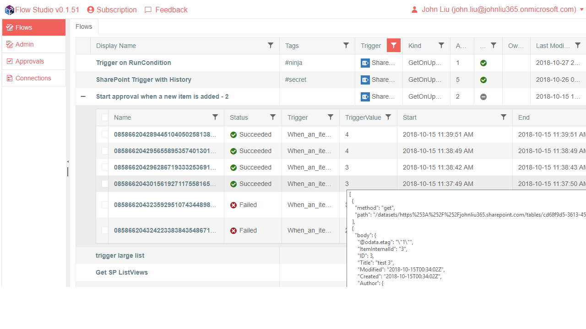
Task: Click the SharePoint icon in SharePoint Trigger with History row
Action: (365, 80)
